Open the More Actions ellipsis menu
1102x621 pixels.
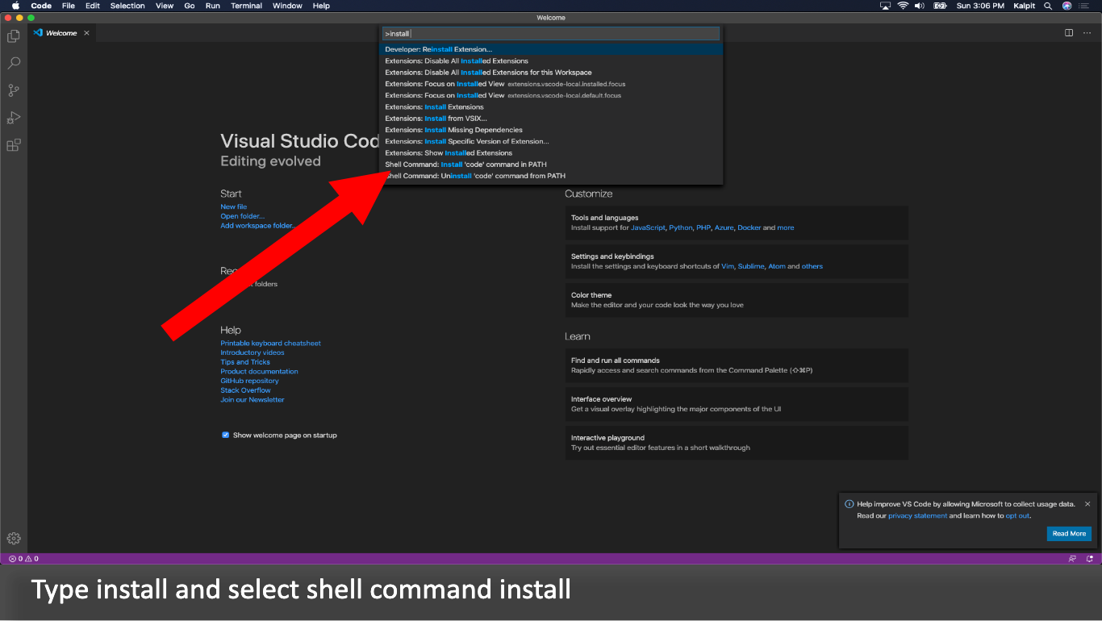tap(1087, 33)
